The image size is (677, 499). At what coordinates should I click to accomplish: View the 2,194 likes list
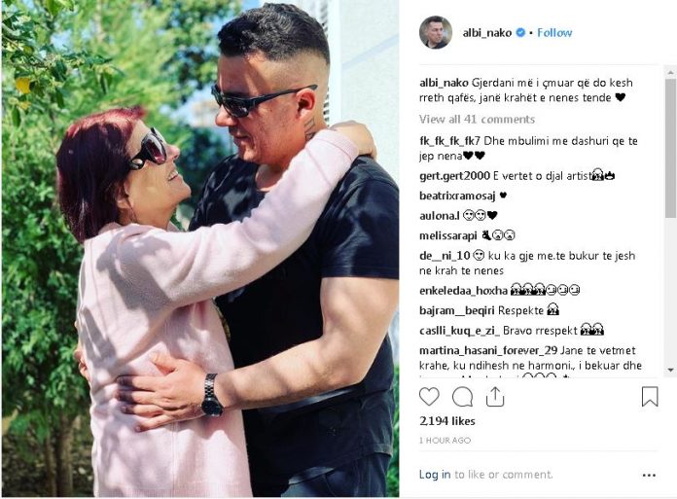tap(447, 421)
